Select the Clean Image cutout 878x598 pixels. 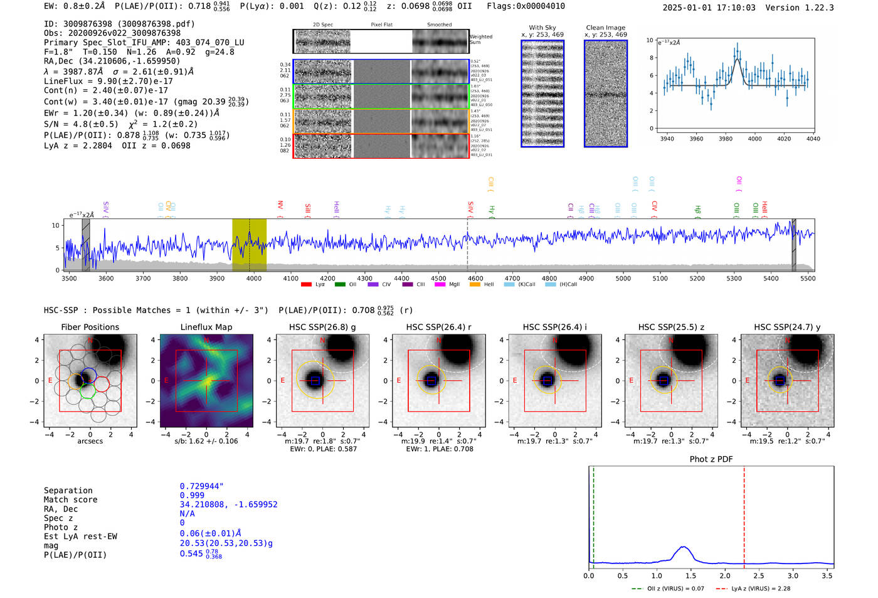605,94
